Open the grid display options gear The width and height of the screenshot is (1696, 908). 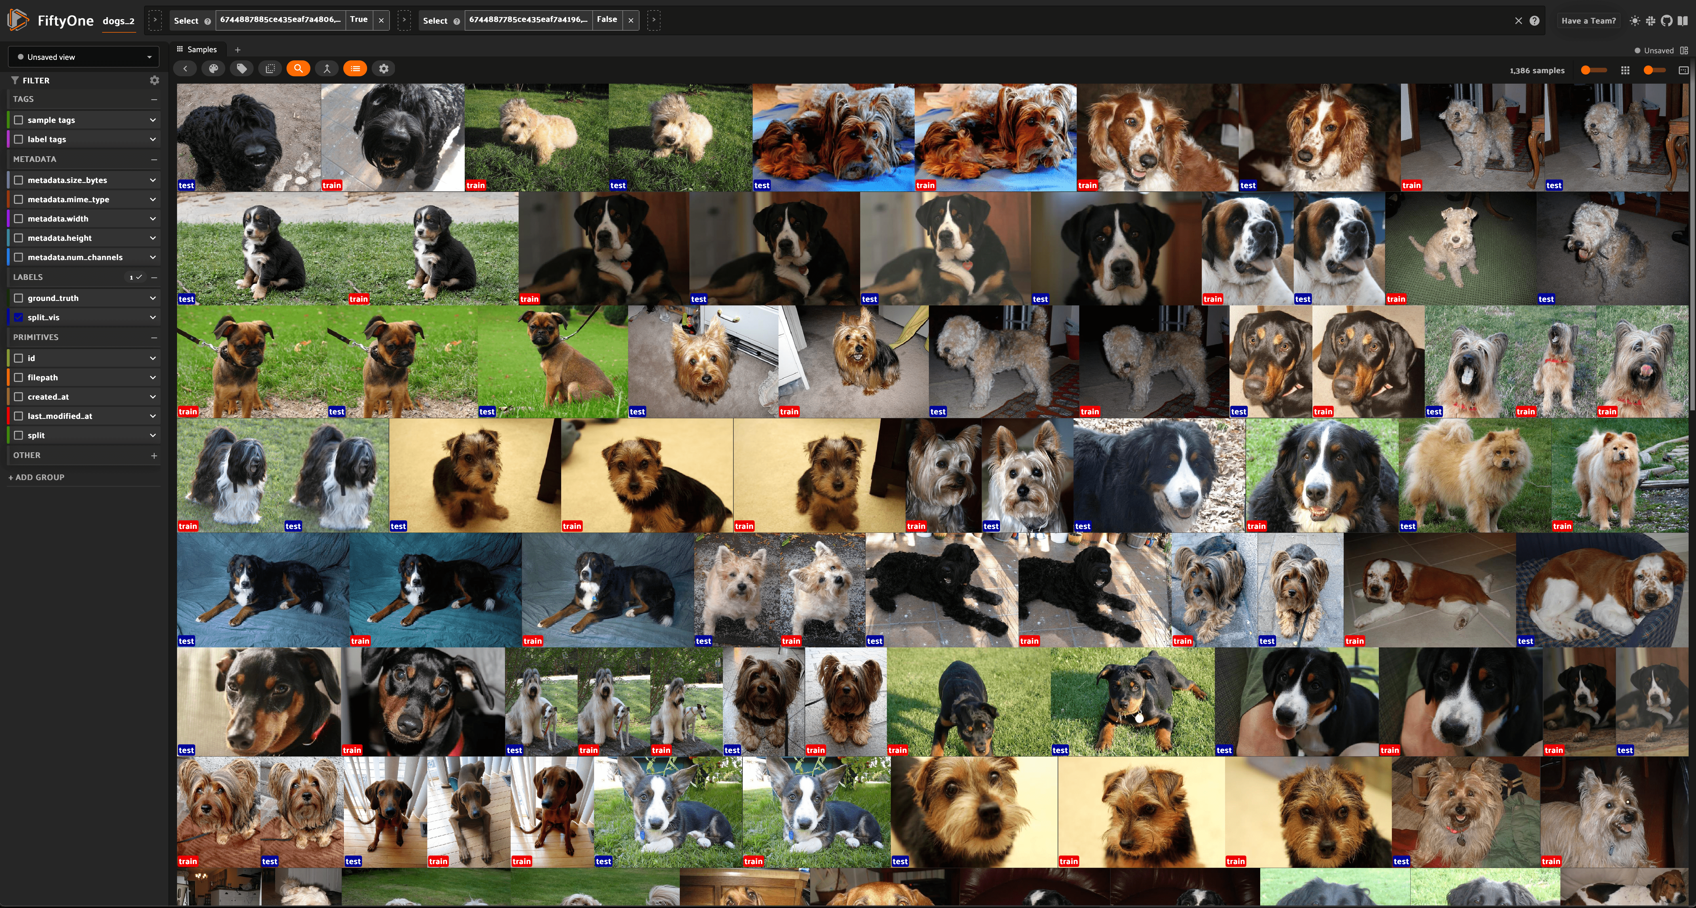tap(384, 68)
